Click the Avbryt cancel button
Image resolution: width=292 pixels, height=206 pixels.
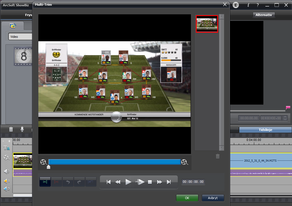click(213, 198)
